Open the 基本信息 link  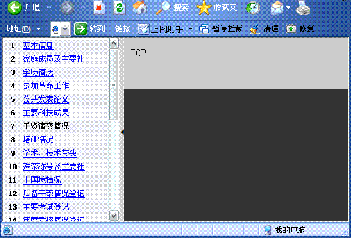38,45
